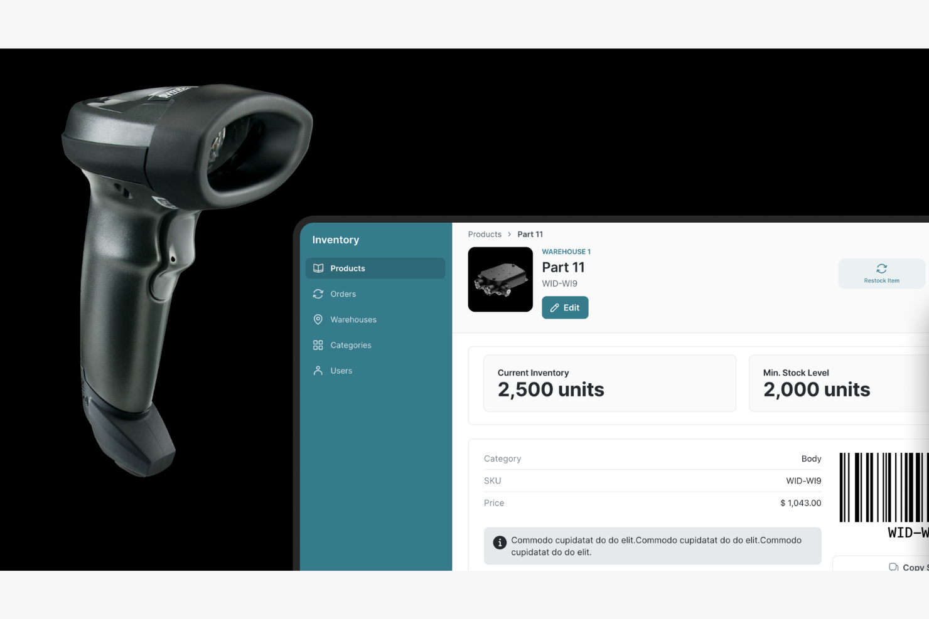Open the WAREHOUSE 1 link
This screenshot has height=619, width=929.
(x=566, y=251)
